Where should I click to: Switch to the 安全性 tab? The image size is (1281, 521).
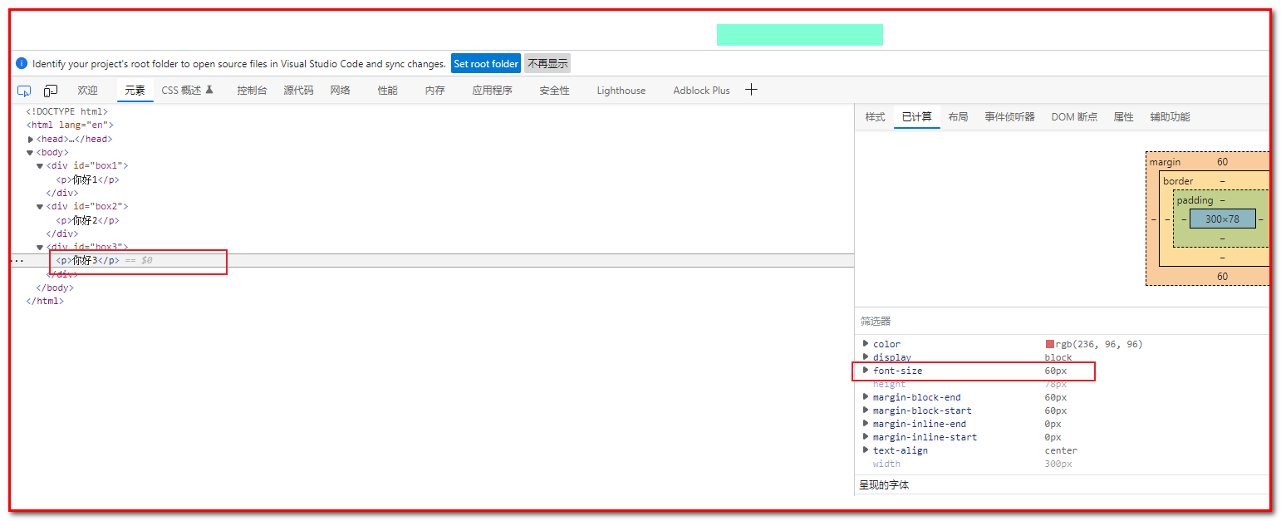[554, 91]
